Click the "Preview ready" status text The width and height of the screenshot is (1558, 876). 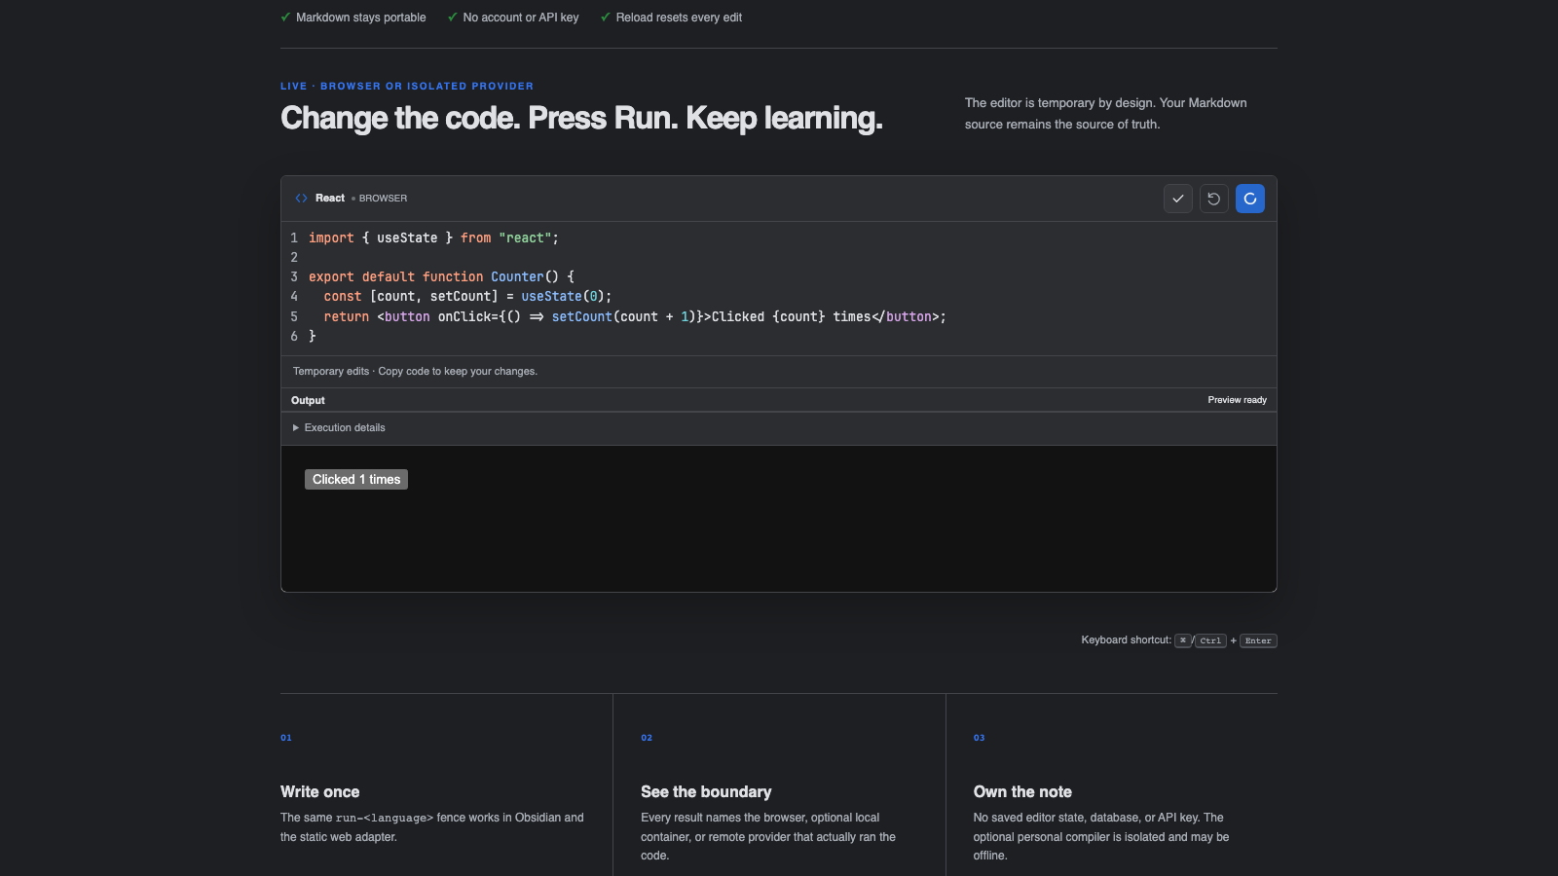click(1238, 400)
